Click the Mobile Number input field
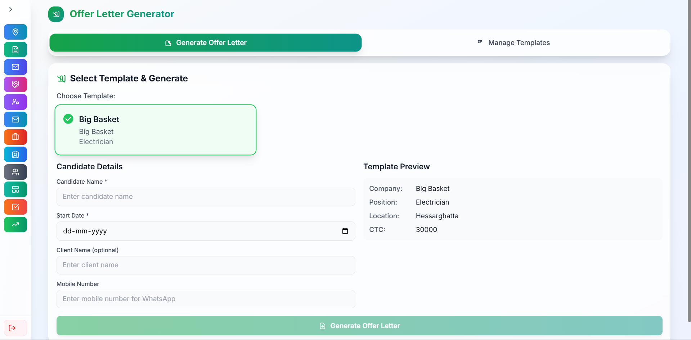 click(206, 299)
